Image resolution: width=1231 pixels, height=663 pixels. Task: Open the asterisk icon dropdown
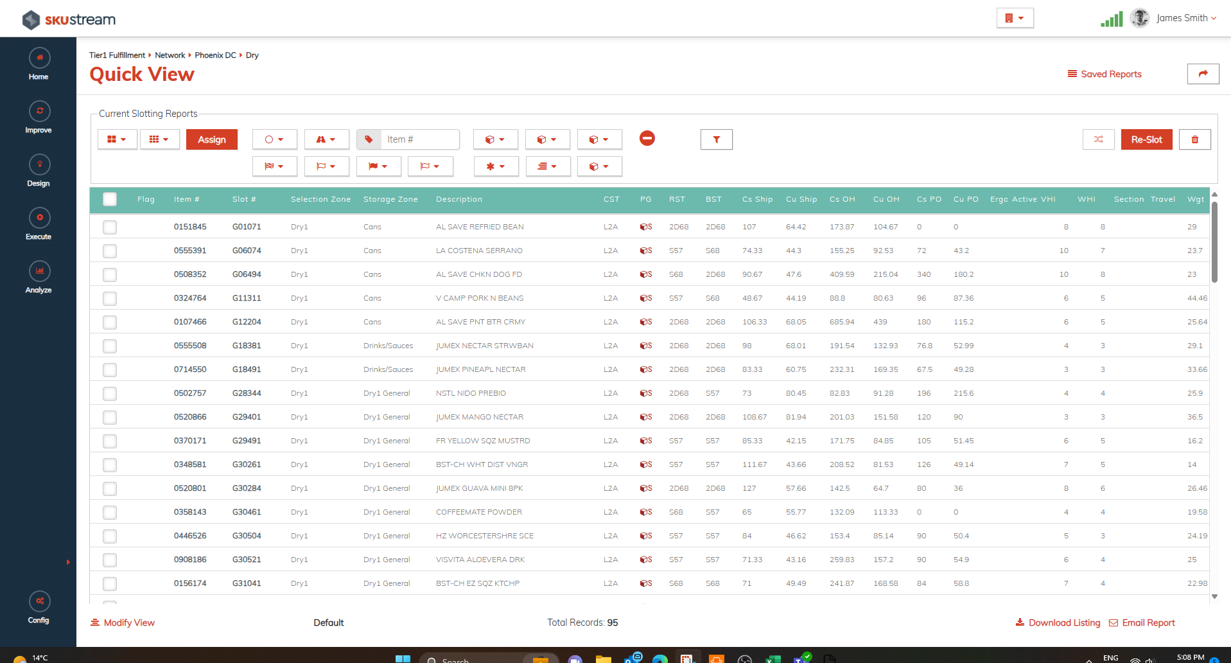(x=496, y=166)
